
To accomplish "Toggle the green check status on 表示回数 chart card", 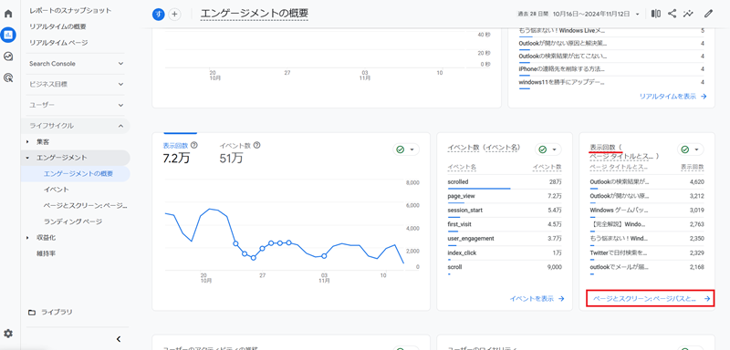I will pos(406,149).
